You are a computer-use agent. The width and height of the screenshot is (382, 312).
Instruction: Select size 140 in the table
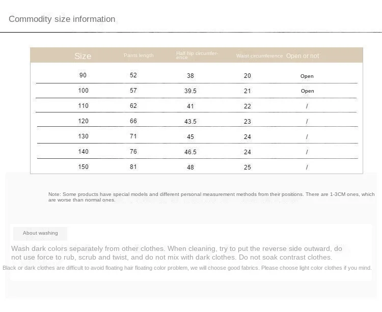coord(83,151)
